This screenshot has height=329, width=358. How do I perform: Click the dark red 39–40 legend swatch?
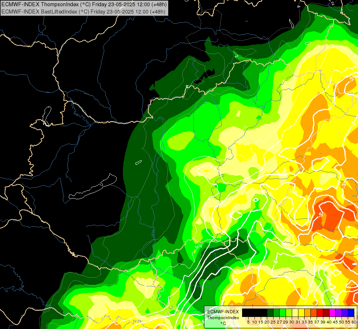tap(326, 313)
